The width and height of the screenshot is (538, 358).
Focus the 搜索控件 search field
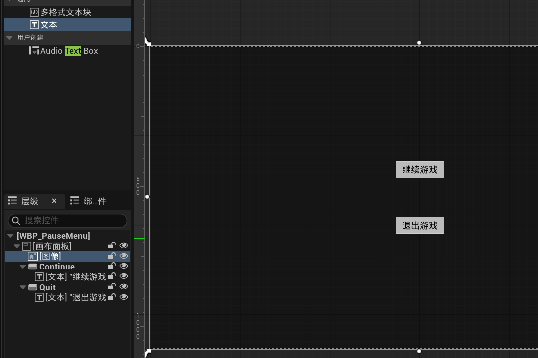[68, 220]
